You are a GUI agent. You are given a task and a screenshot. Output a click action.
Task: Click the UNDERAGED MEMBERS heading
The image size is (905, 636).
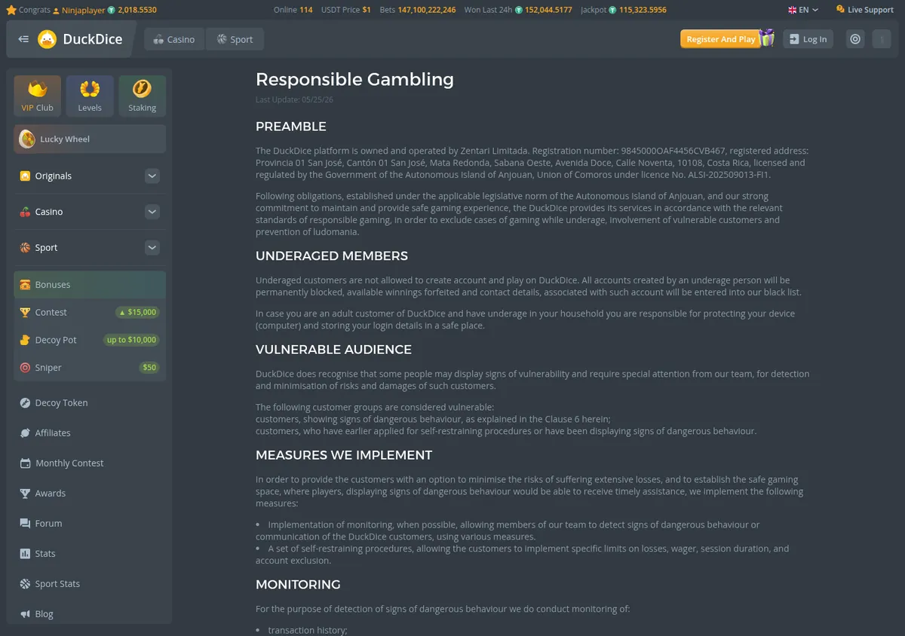pyautogui.click(x=332, y=256)
